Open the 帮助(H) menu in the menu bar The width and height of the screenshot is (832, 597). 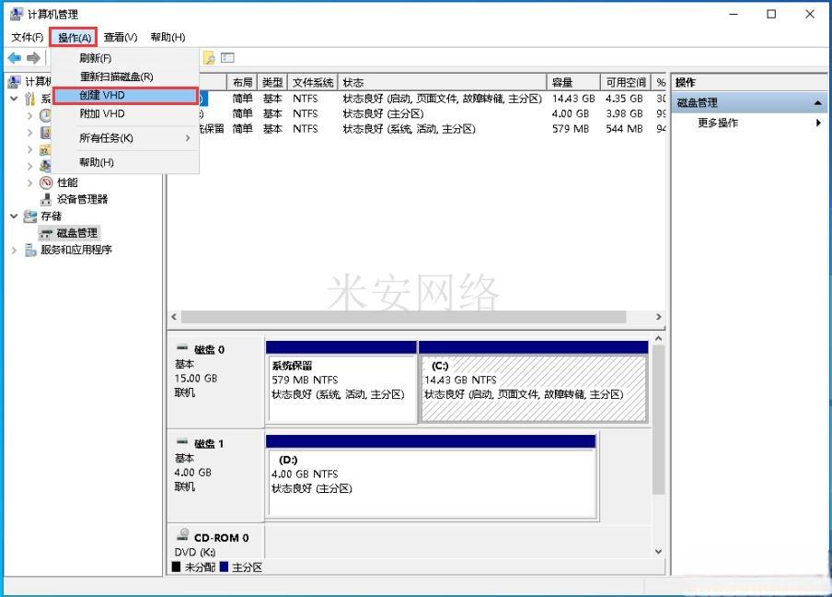(x=168, y=37)
